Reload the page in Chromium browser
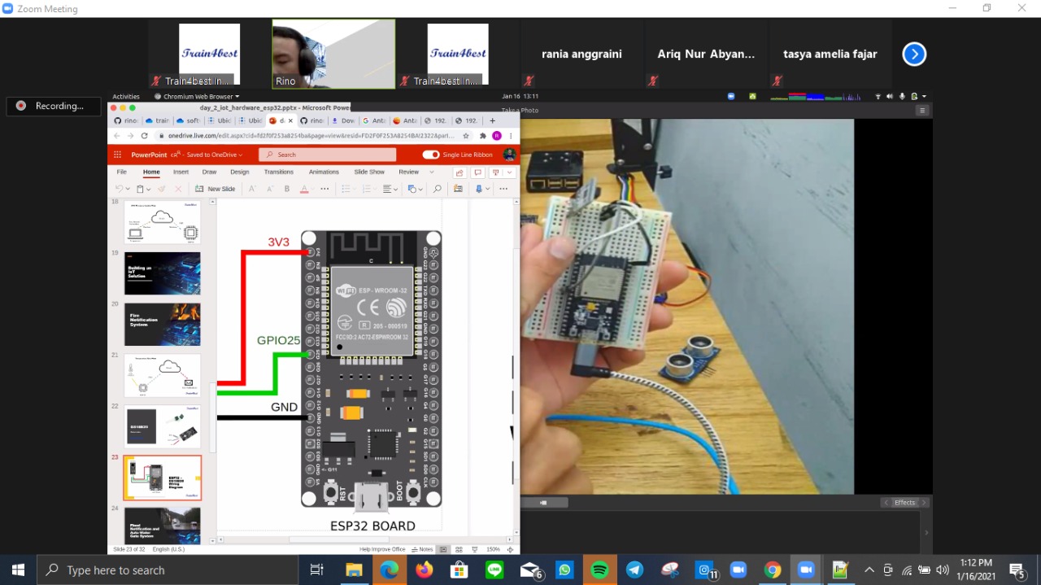Image resolution: width=1041 pixels, height=585 pixels. click(x=144, y=136)
